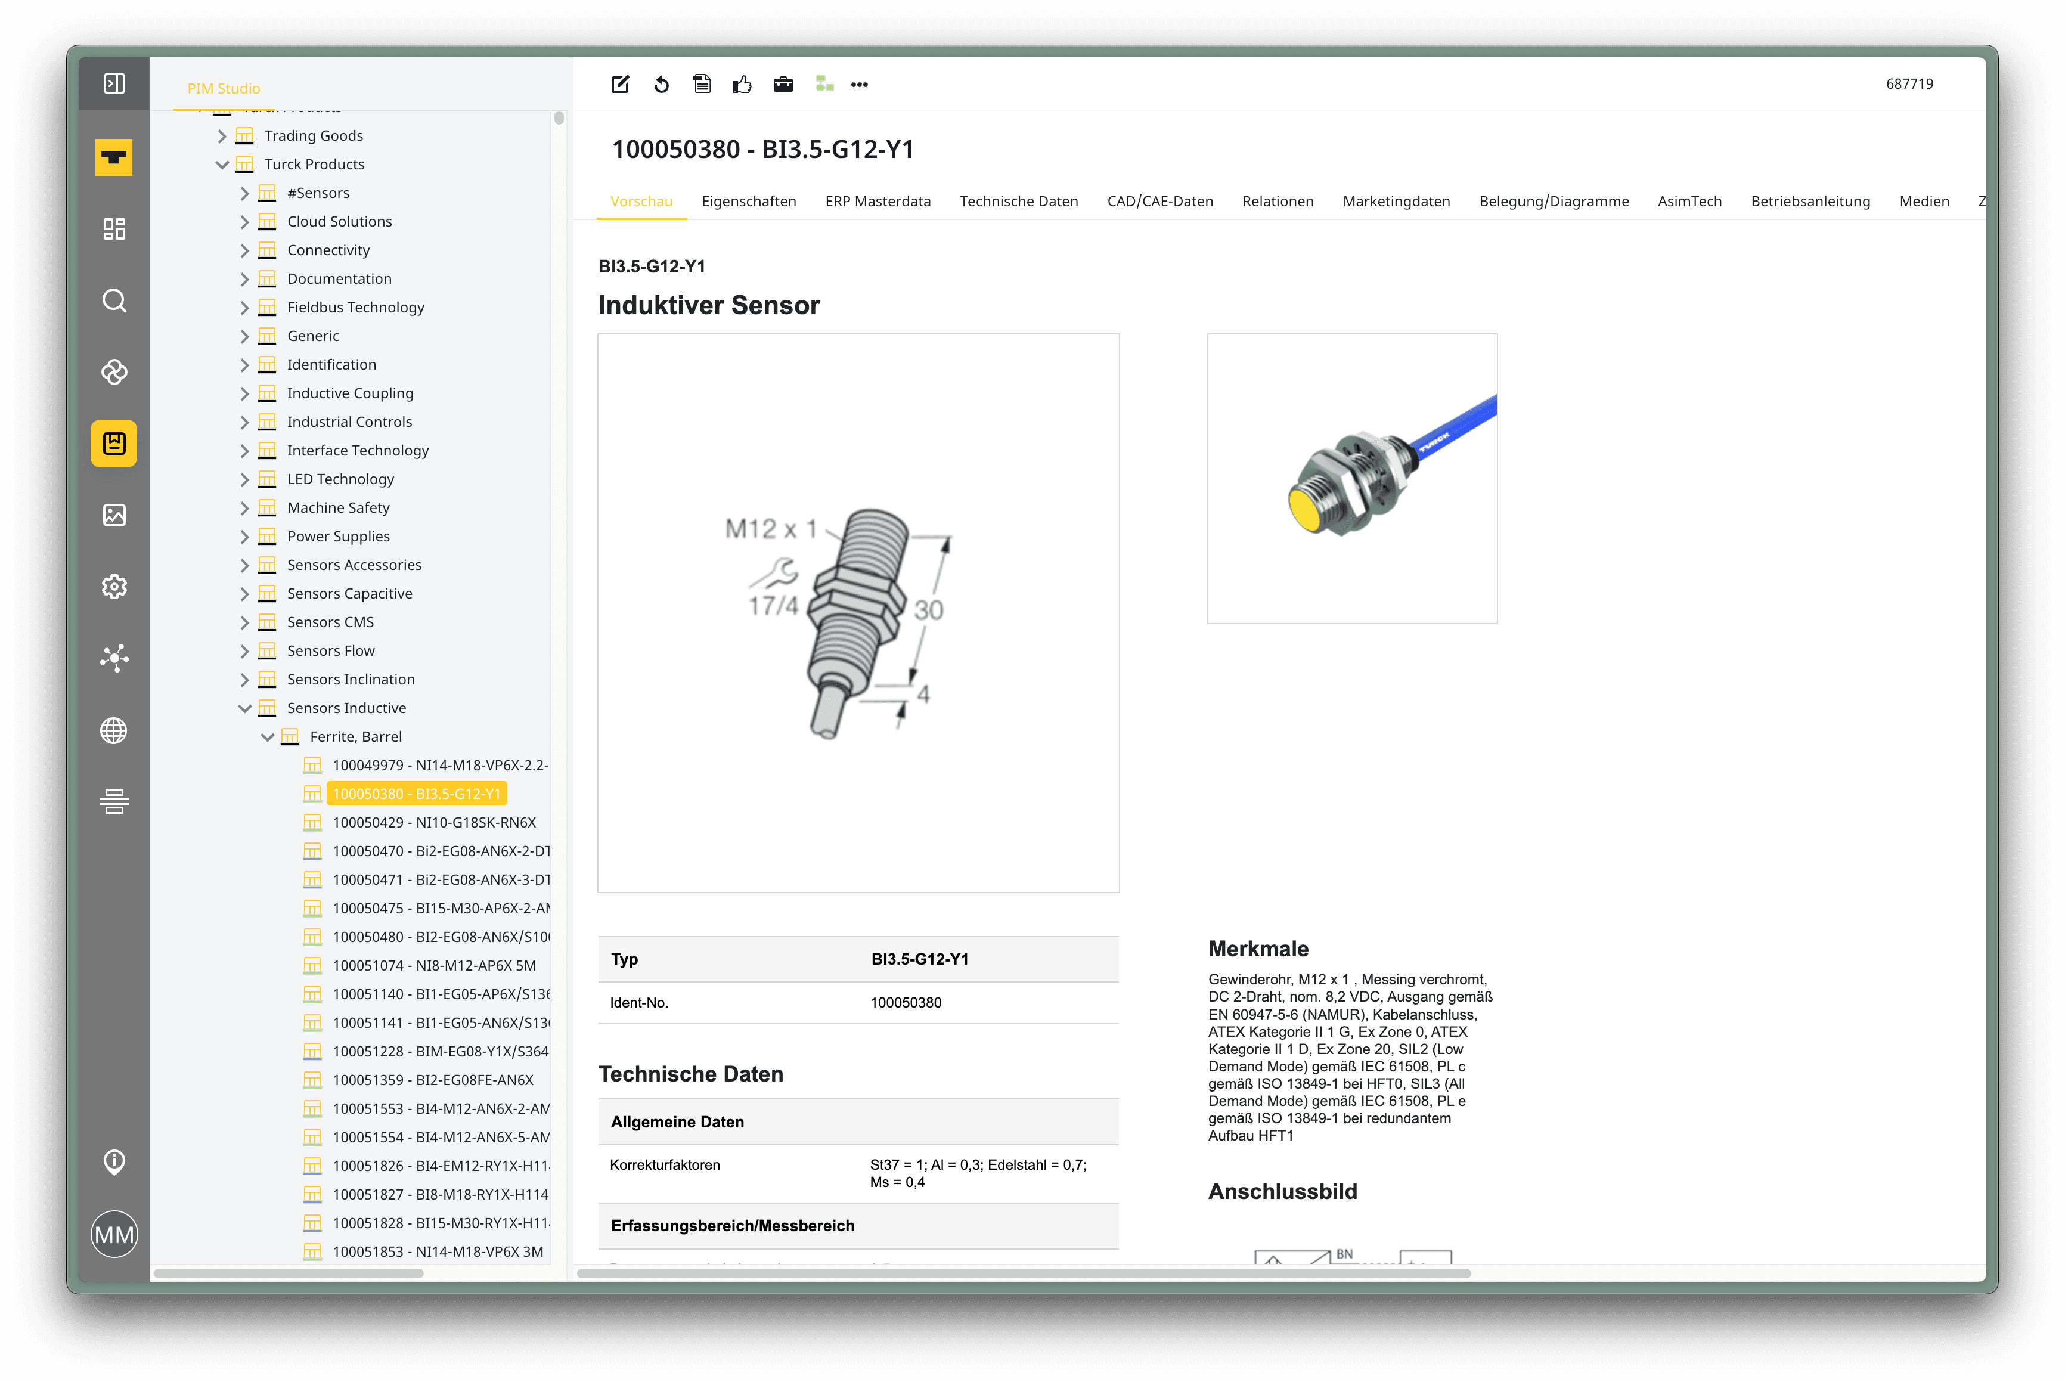The height and width of the screenshot is (1382, 2065).
Task: Expand the Connectivity tree node
Action: point(245,250)
